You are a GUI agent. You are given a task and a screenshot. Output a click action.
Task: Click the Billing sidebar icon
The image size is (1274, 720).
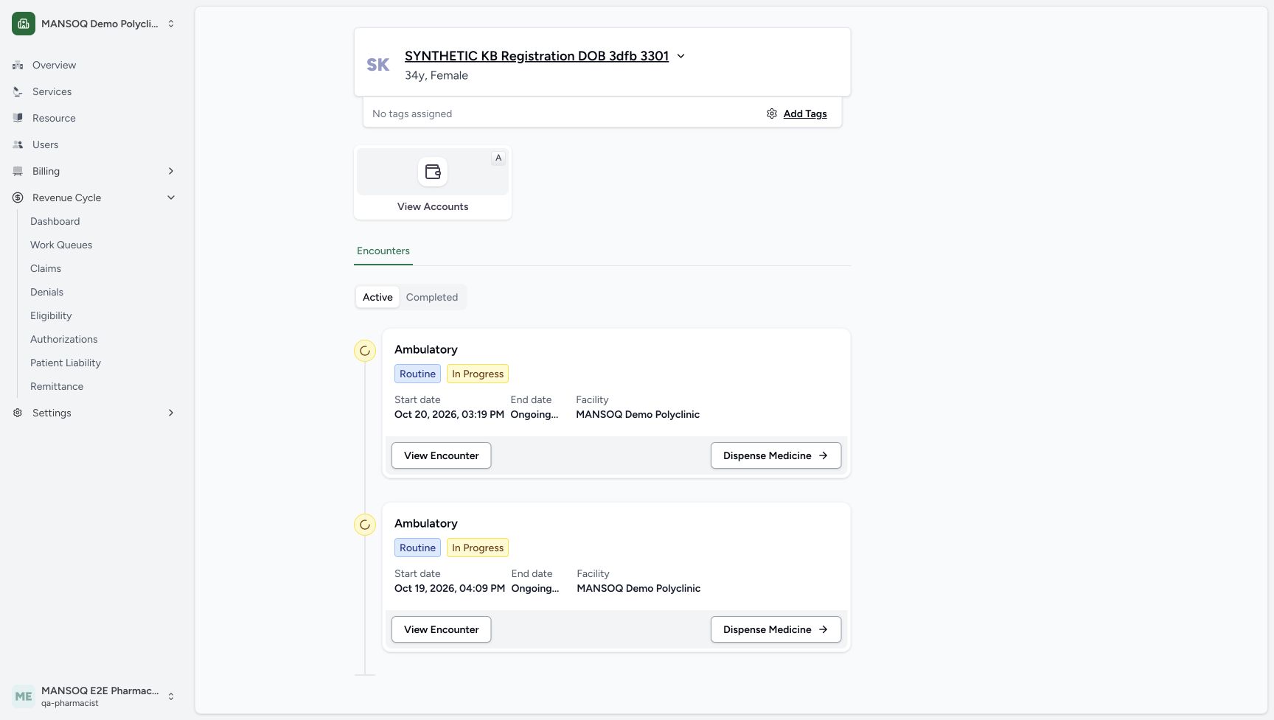click(18, 171)
